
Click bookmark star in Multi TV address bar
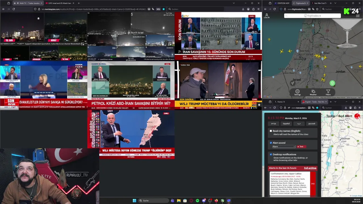164,9
